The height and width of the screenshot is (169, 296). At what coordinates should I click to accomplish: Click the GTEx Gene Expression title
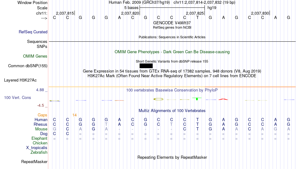[172, 71]
